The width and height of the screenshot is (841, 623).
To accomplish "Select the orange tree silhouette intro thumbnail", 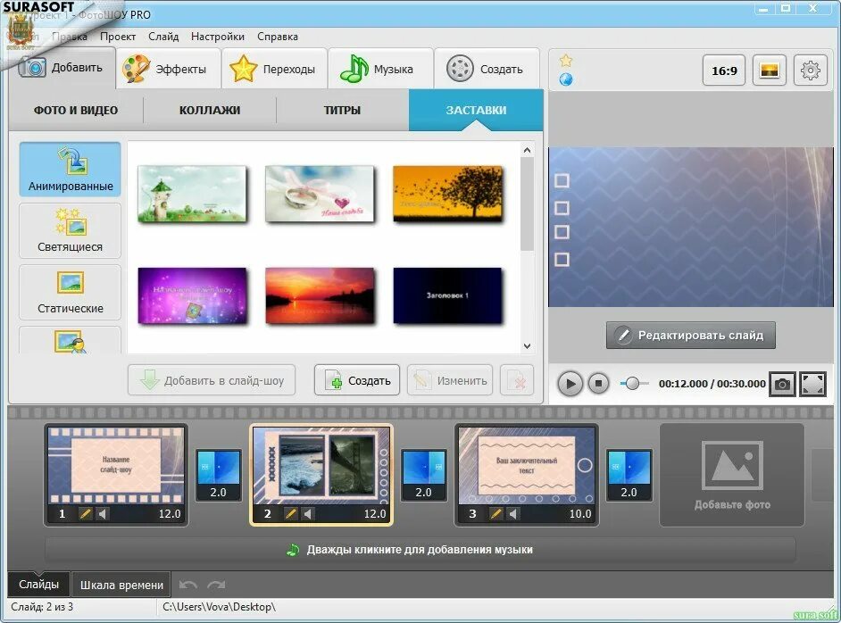I will [x=447, y=194].
